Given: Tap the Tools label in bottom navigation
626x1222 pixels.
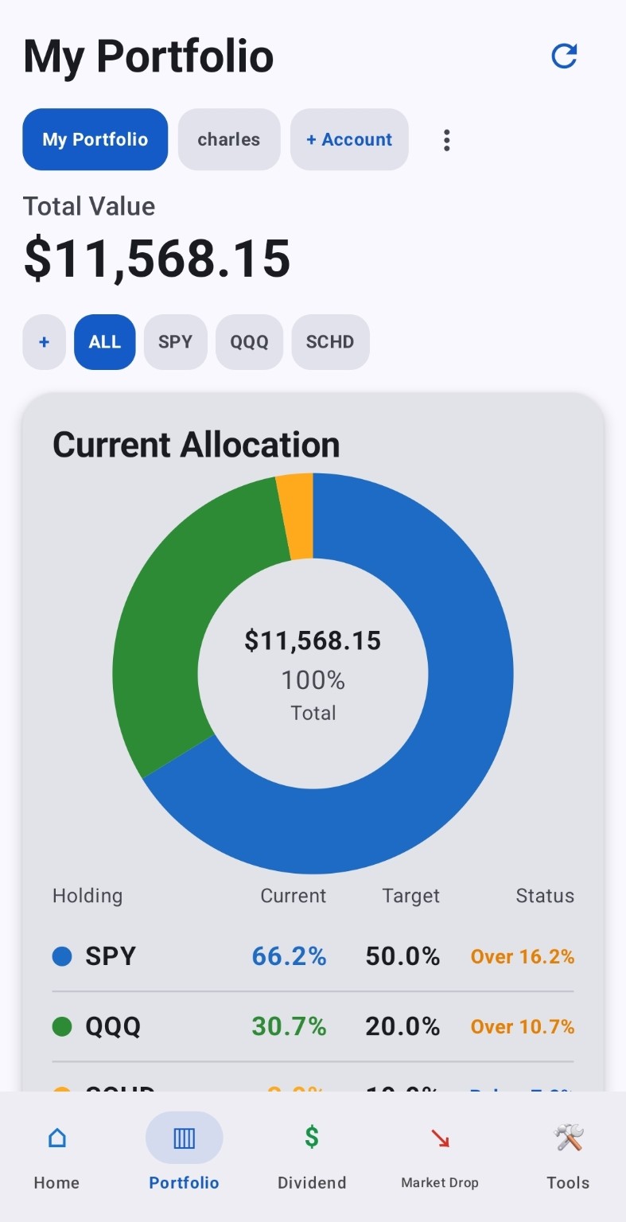Looking at the screenshot, I should (568, 1183).
